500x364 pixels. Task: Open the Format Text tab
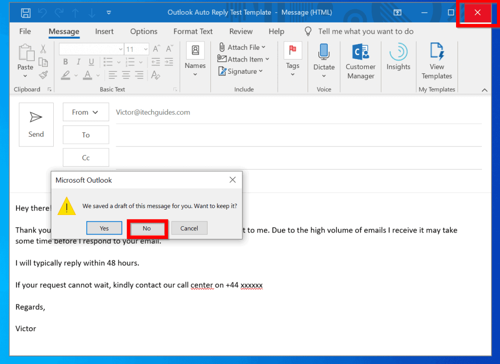(193, 31)
